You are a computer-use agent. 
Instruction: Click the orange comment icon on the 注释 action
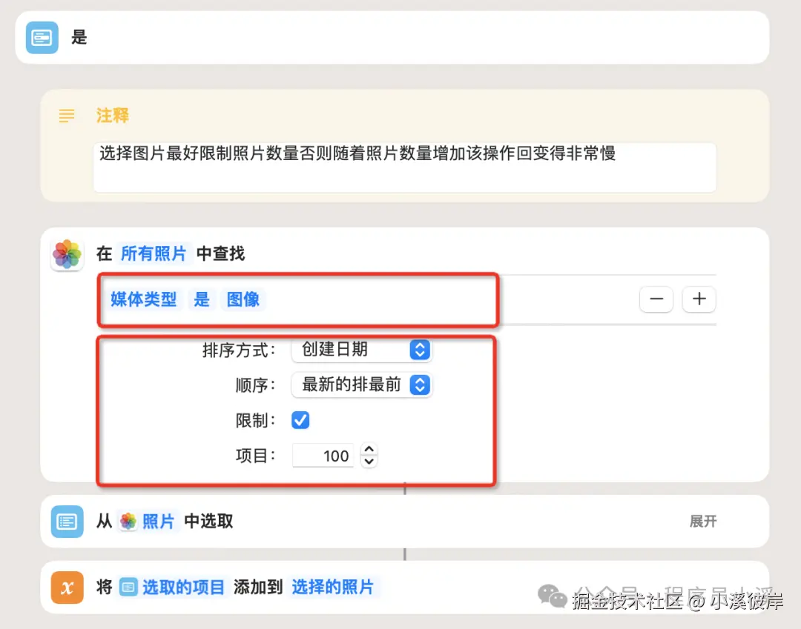(x=66, y=116)
